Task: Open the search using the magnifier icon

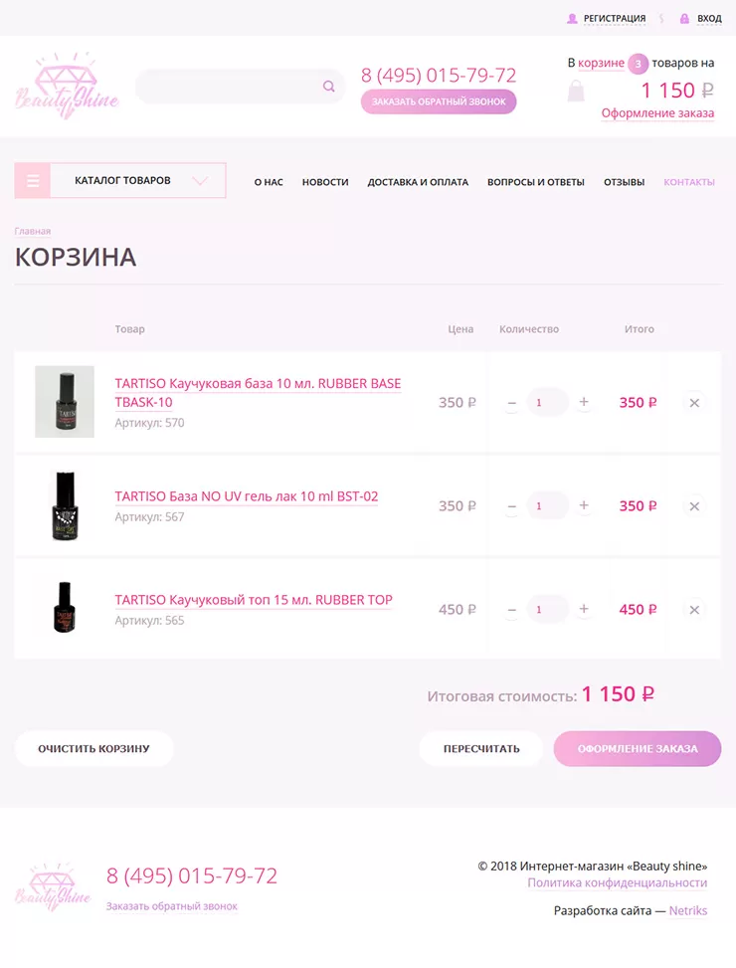Action: pyautogui.click(x=328, y=87)
